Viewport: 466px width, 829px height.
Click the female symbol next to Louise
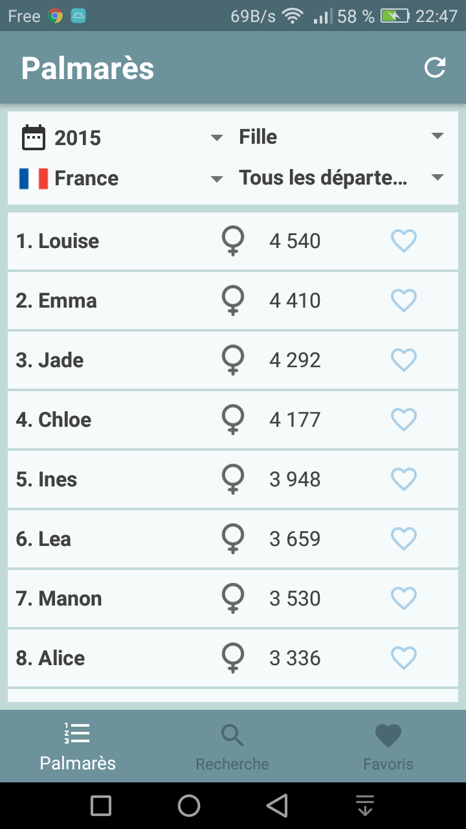(233, 241)
